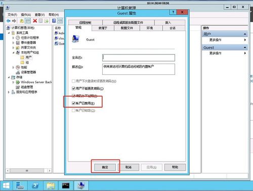Switch to the 配置文件 tab

[x=127, y=28]
